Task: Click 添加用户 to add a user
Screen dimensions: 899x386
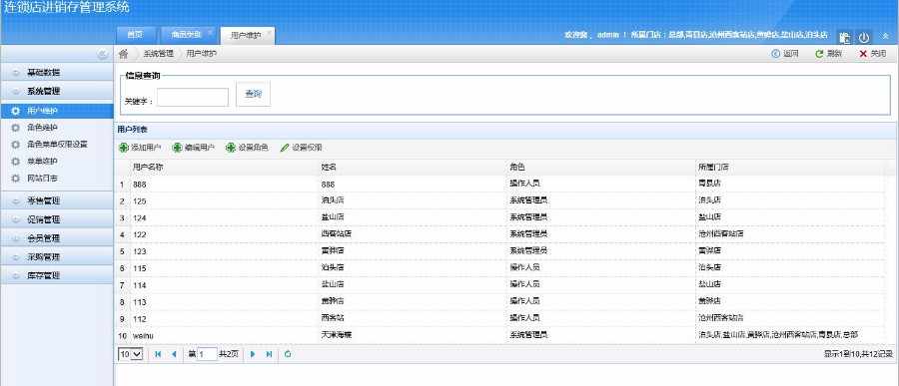Action: [140, 148]
